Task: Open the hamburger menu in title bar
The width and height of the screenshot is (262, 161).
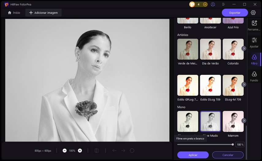Action: click(223, 4)
